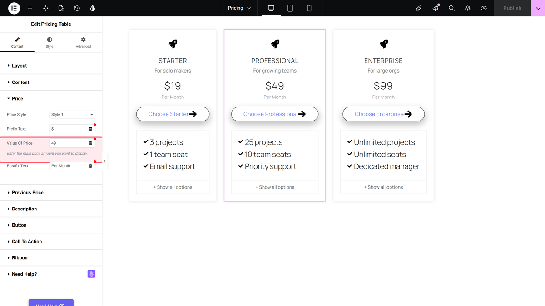Open Structure layers icon
Image resolution: width=545 pixels, height=306 pixels.
pyautogui.click(x=467, y=8)
